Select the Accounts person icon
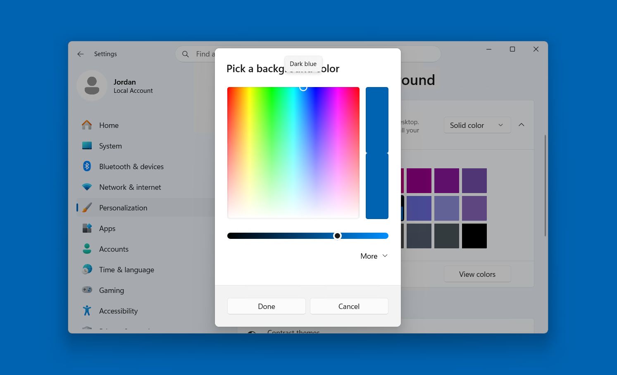This screenshot has width=617, height=375. 87,249
